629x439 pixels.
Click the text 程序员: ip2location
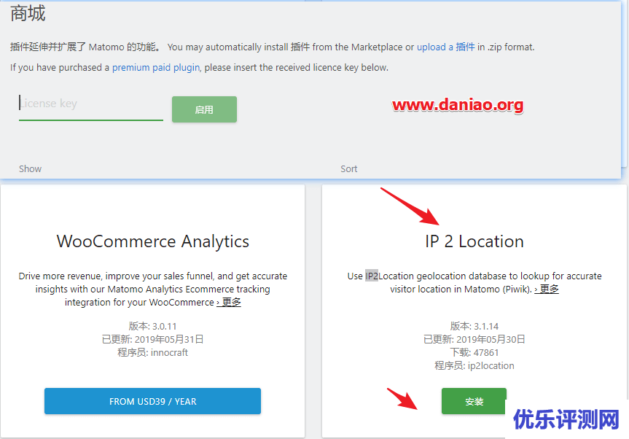tap(474, 366)
